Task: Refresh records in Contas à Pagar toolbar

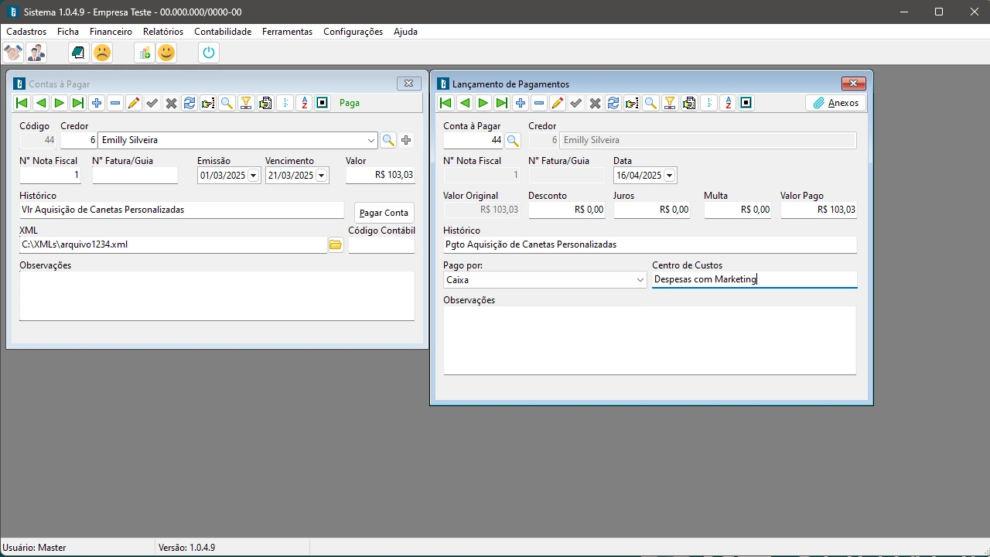Action: coord(189,103)
